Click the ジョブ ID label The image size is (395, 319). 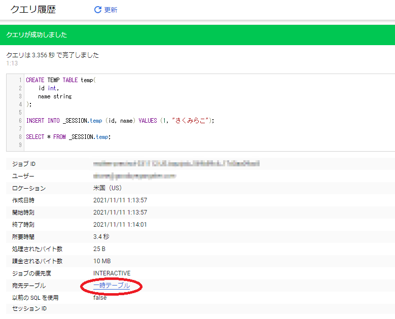pyautogui.click(x=24, y=164)
